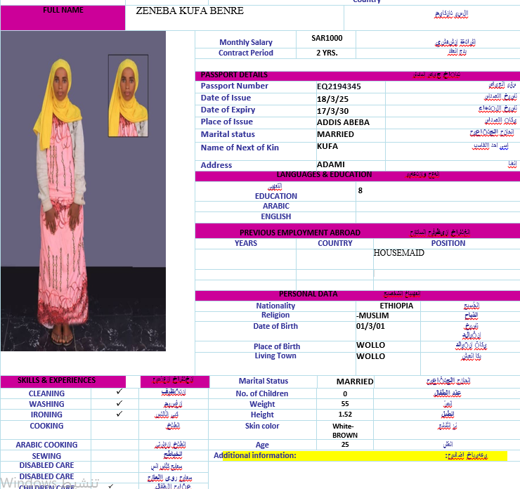
Task: Click the YEARS column header
Action: 246,243
